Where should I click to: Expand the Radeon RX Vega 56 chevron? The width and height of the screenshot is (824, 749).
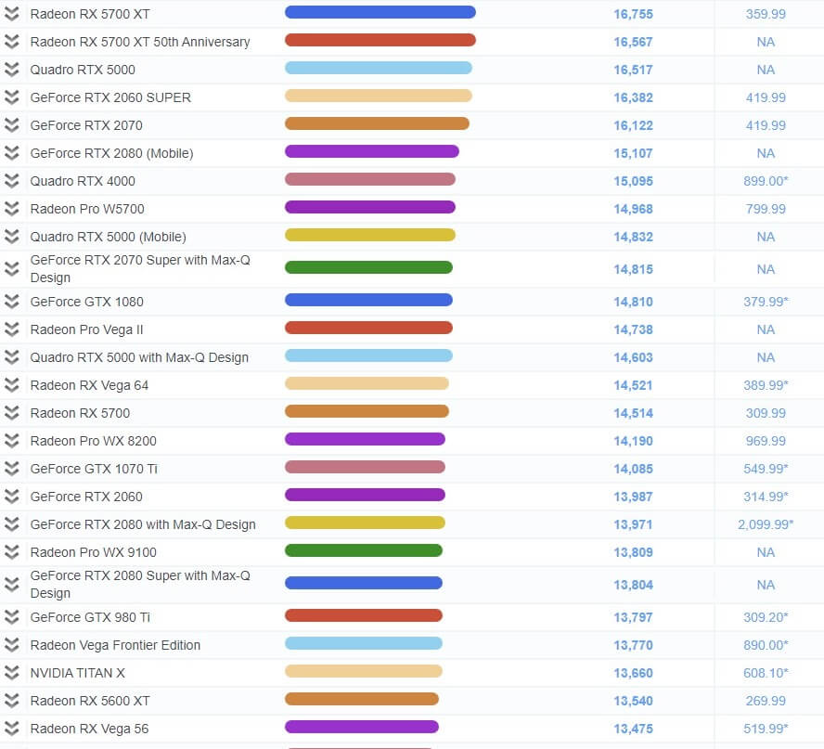click(11, 729)
